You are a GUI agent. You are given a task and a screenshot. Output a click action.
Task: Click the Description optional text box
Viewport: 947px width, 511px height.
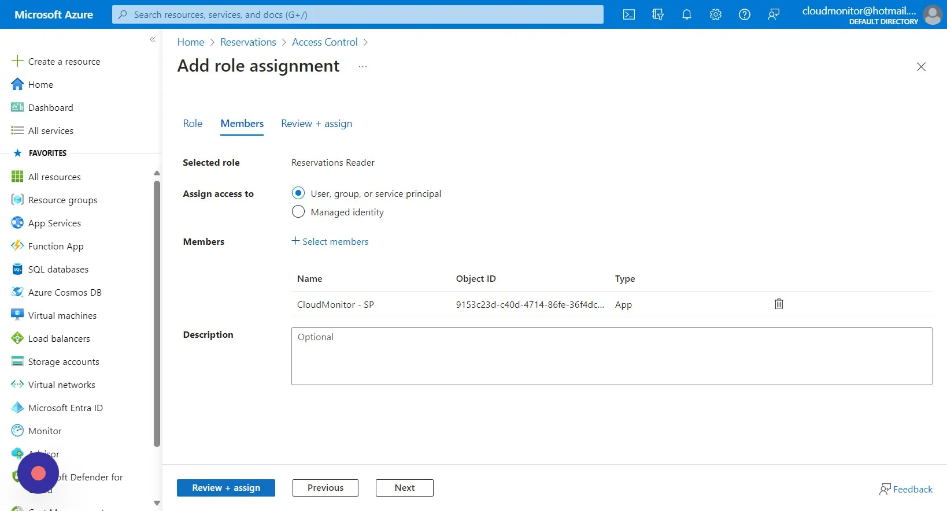tap(612, 356)
